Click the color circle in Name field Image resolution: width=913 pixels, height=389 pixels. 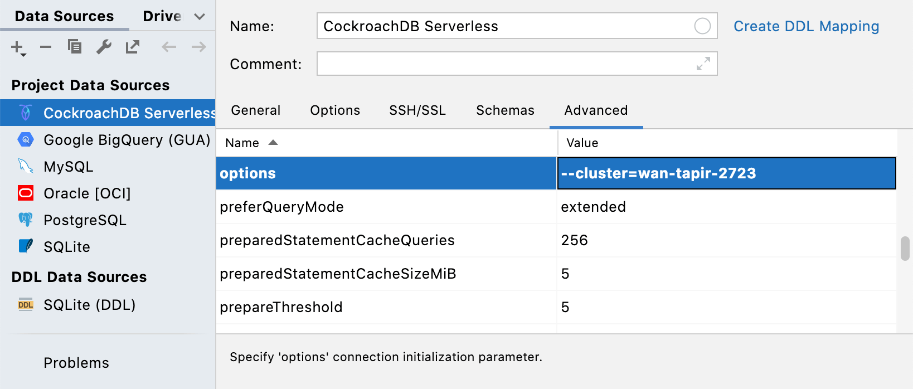coord(702,26)
